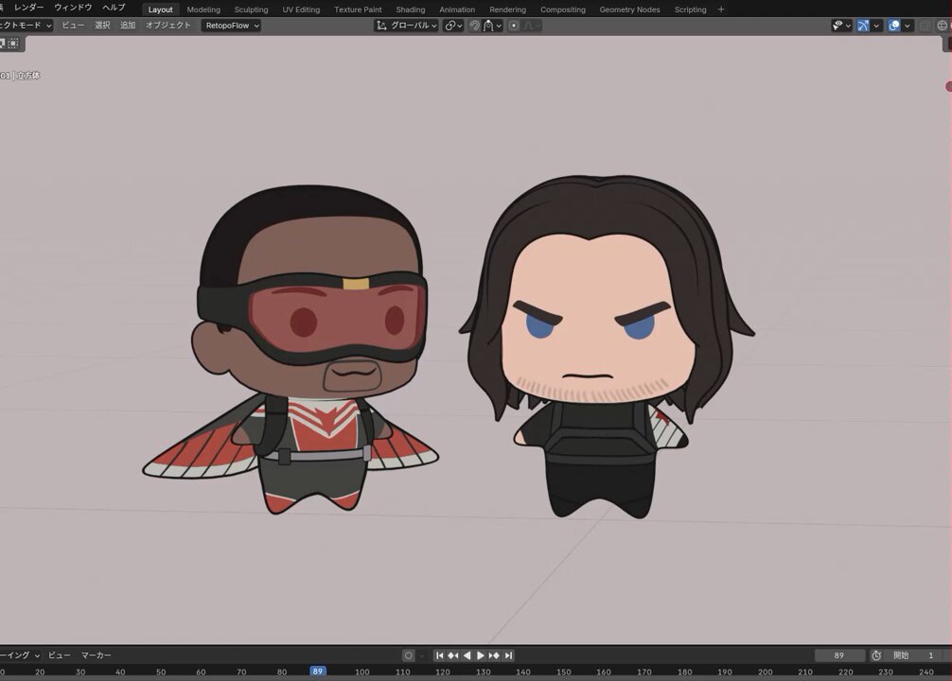This screenshot has height=681, width=952.
Task: Click the blue frame 89 playhead marker
Action: 318,672
